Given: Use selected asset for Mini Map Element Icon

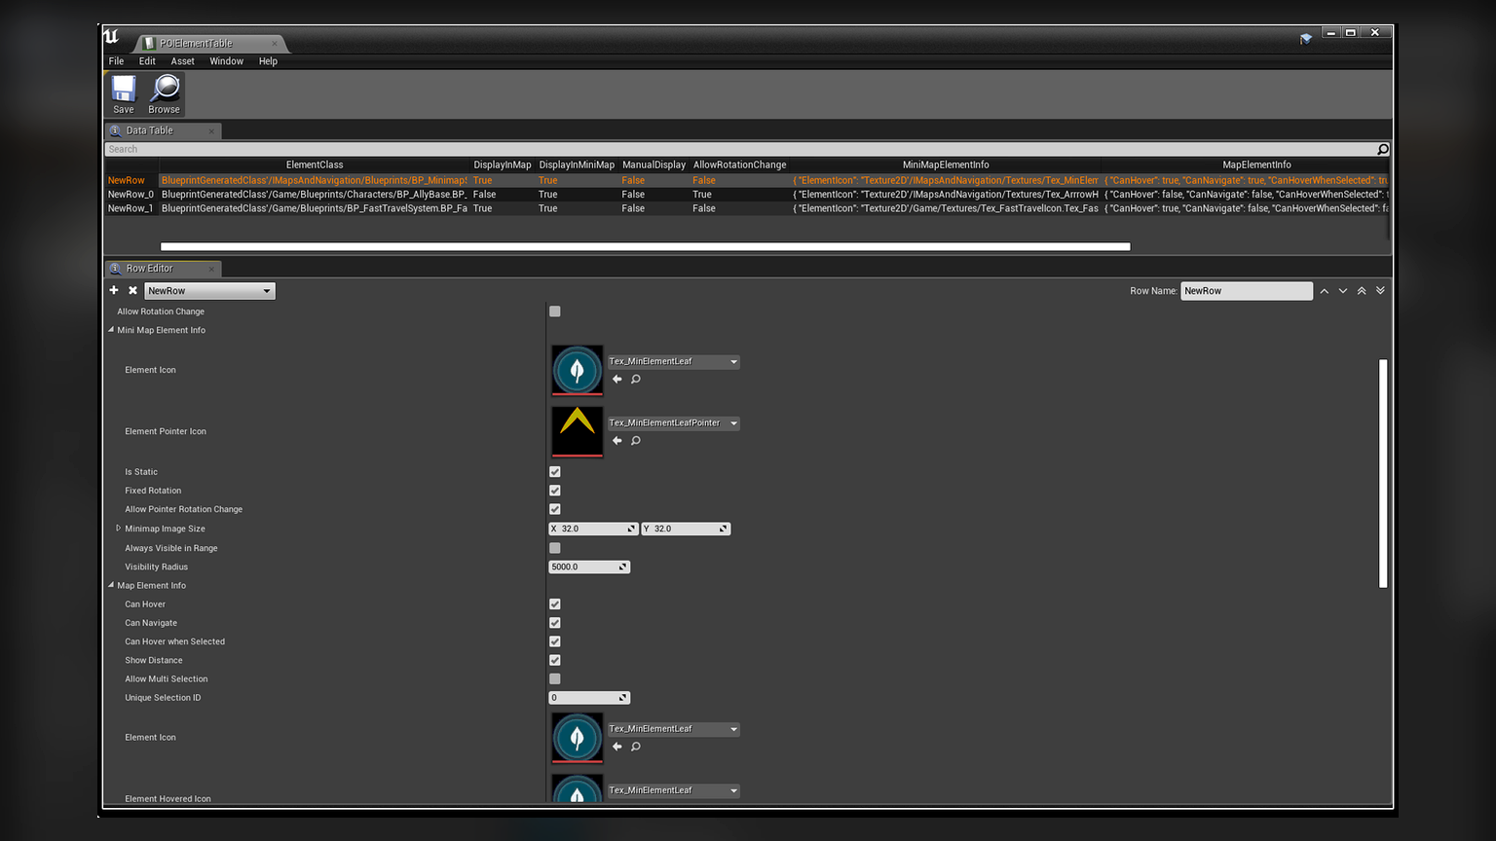Looking at the screenshot, I should pyautogui.click(x=617, y=380).
